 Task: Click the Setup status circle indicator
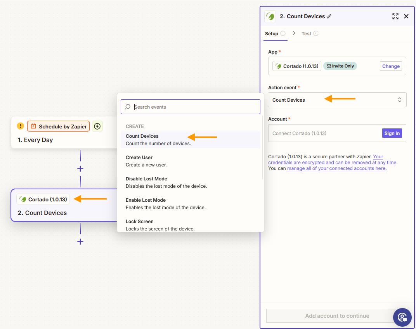283,33
